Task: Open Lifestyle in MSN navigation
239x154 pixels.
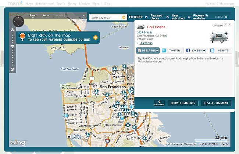Action: (x=85, y=4)
